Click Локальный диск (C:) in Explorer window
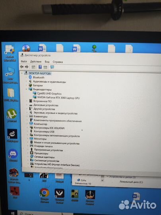The height and width of the screenshot is (215, 161). pyautogui.click(x=131, y=182)
